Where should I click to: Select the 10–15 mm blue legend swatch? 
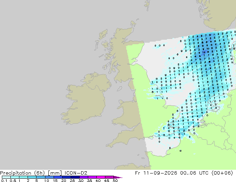(x=50, y=177)
